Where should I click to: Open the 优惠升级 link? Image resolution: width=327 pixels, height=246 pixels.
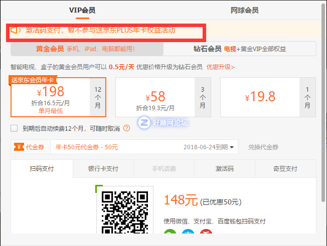pos(221,67)
